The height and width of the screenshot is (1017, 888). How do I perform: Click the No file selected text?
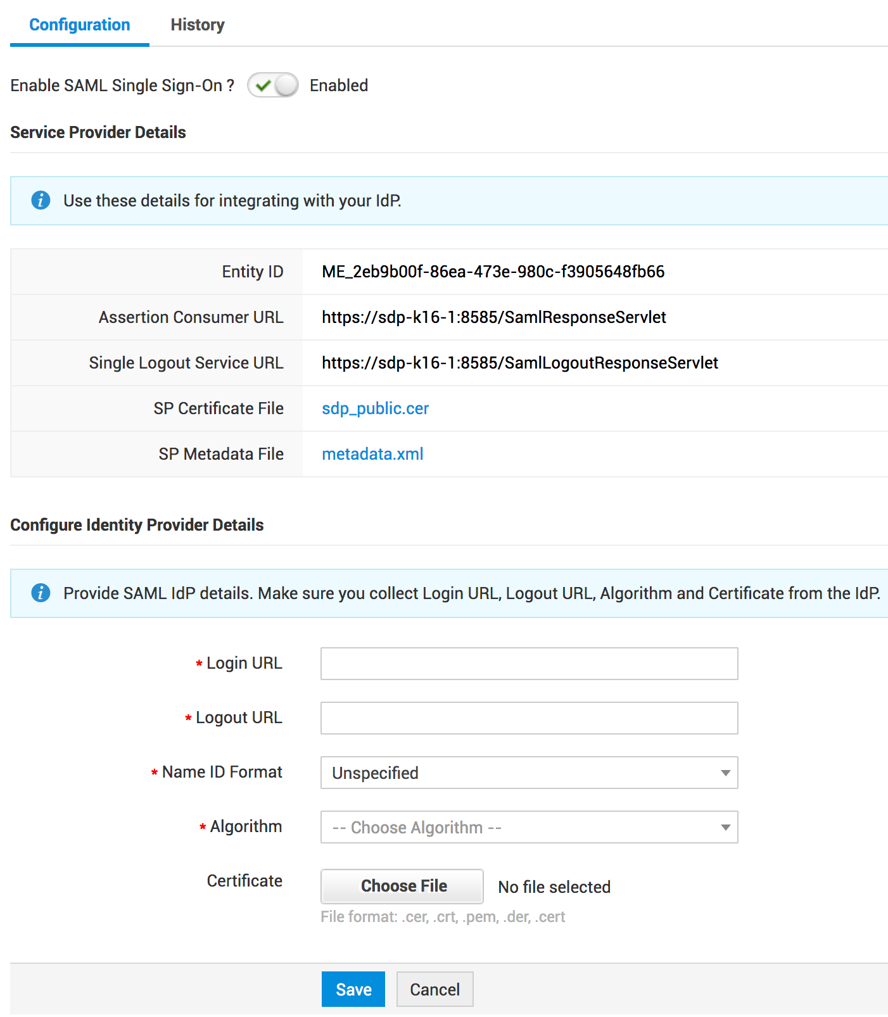[554, 887]
